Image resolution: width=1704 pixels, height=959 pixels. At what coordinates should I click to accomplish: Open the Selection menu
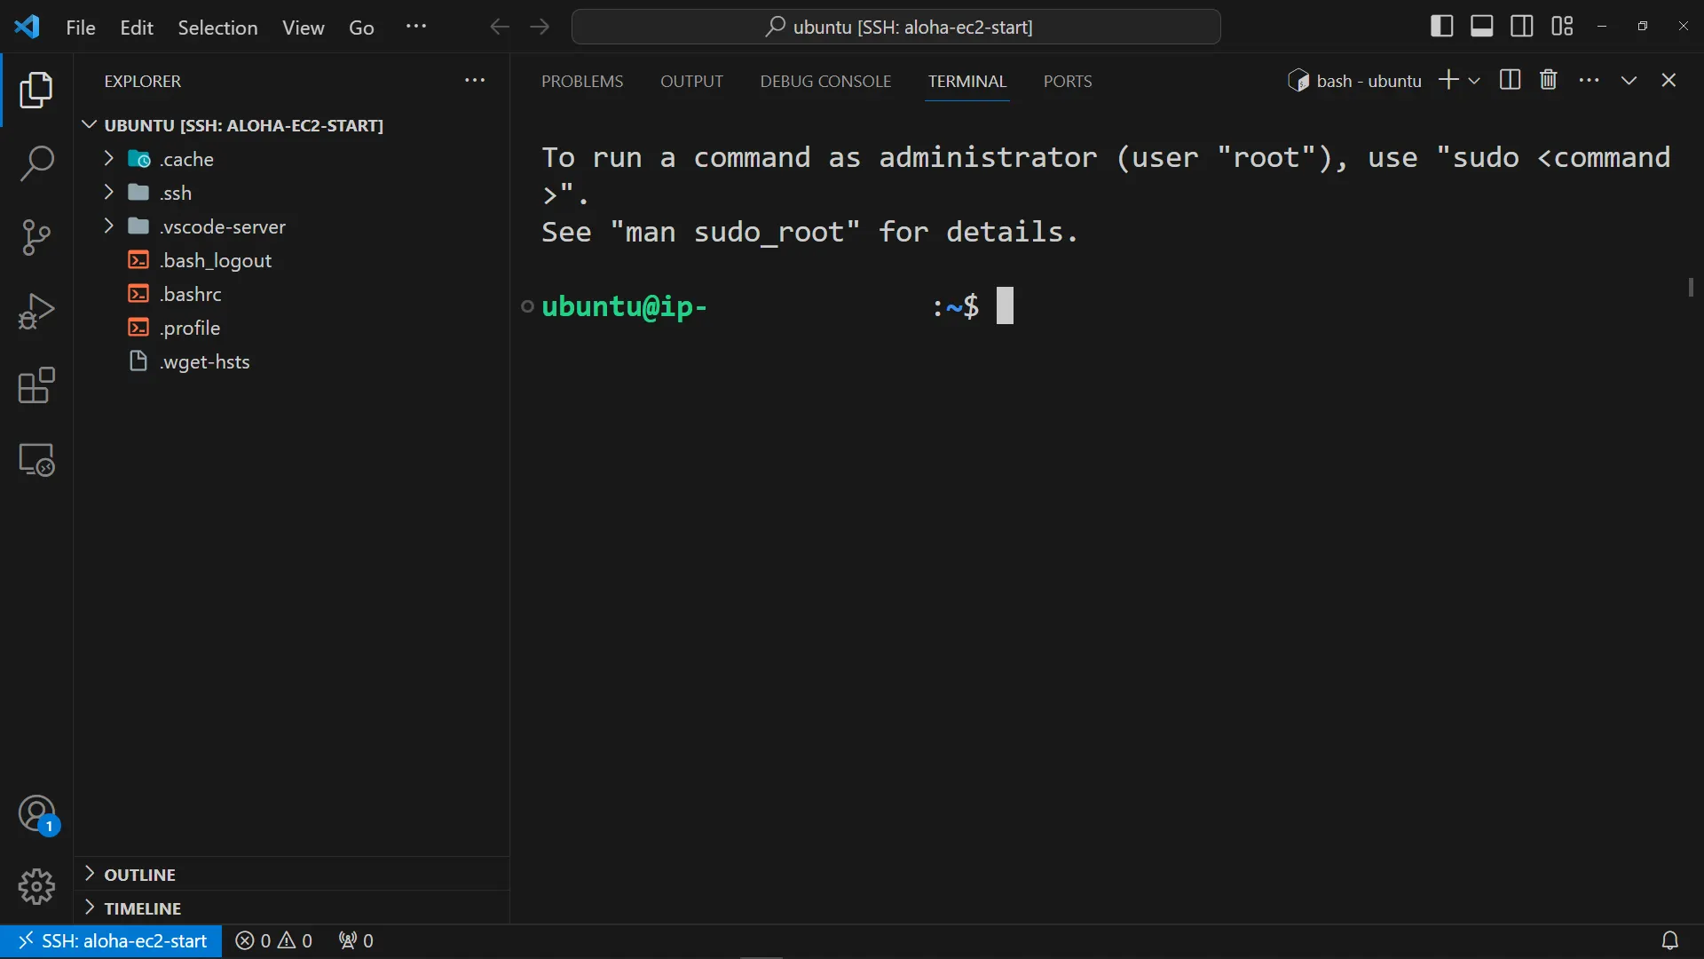pos(217,28)
